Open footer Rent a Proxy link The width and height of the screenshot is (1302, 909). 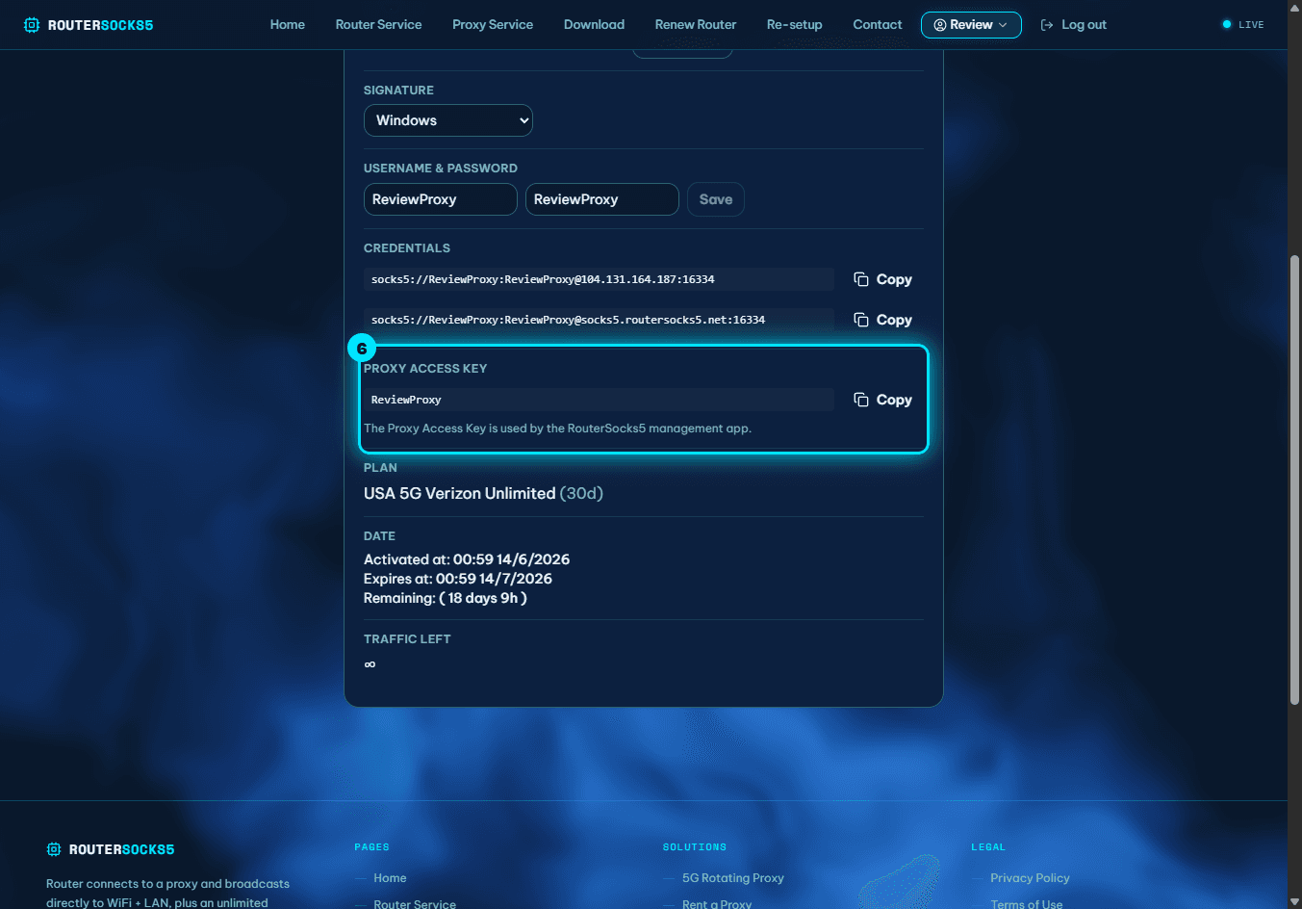coord(717,903)
